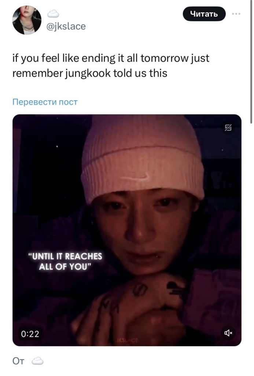This screenshot has width=254, height=376.
Task: Open the @jkslace handle link
Action: [x=66, y=26]
